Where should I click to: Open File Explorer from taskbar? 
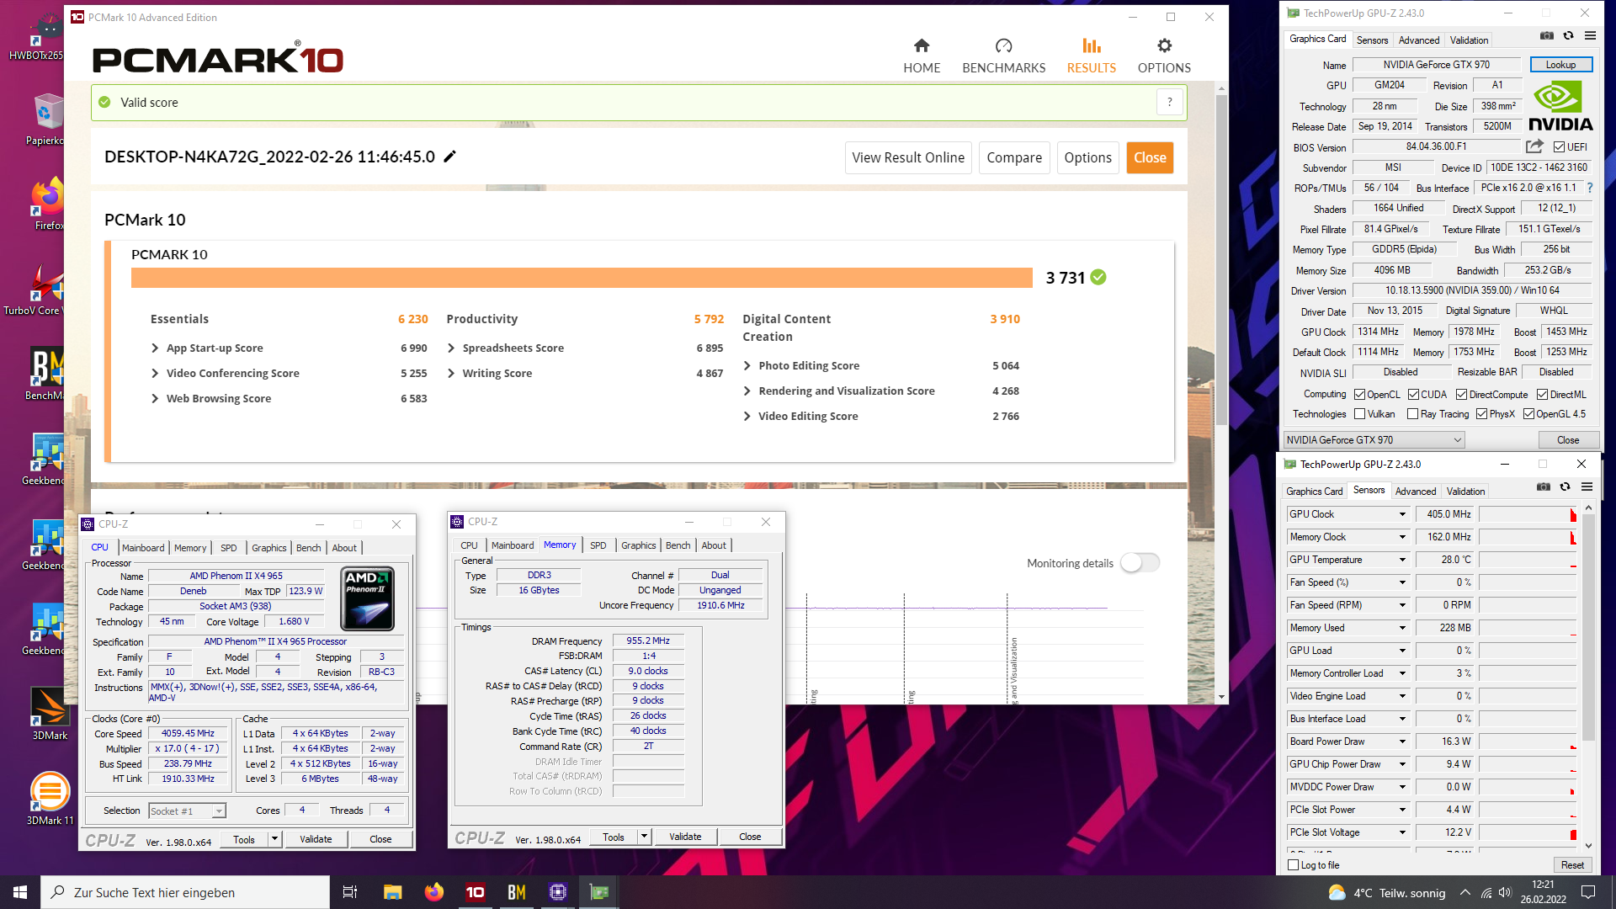(392, 892)
